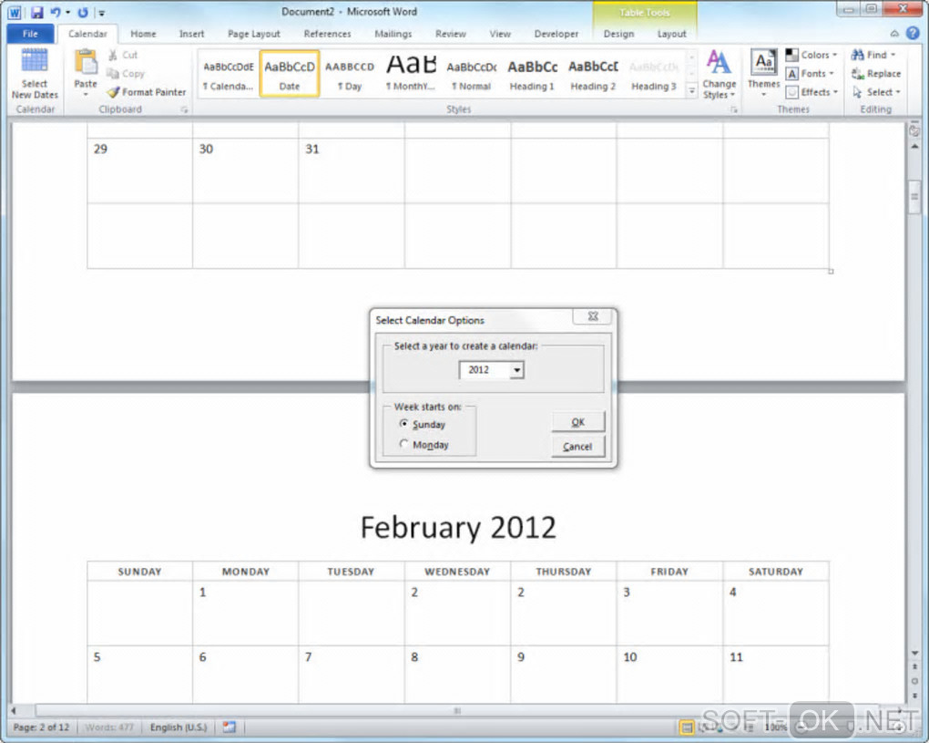Apply the Normal style
The width and height of the screenshot is (929, 743).
click(x=471, y=74)
